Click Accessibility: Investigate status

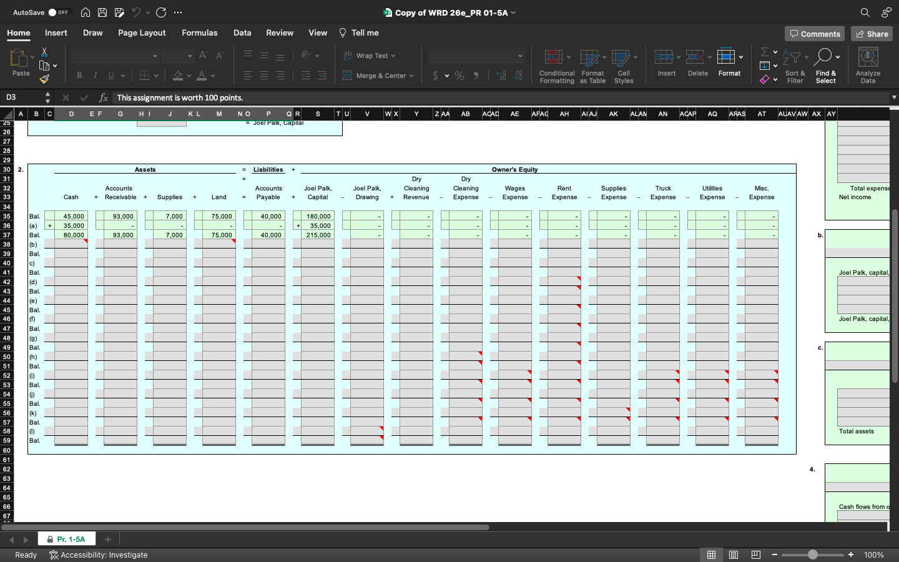point(99,555)
